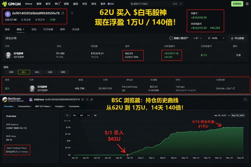
Task: Click the May 20, 2025 end date field
Action: (238, 115)
